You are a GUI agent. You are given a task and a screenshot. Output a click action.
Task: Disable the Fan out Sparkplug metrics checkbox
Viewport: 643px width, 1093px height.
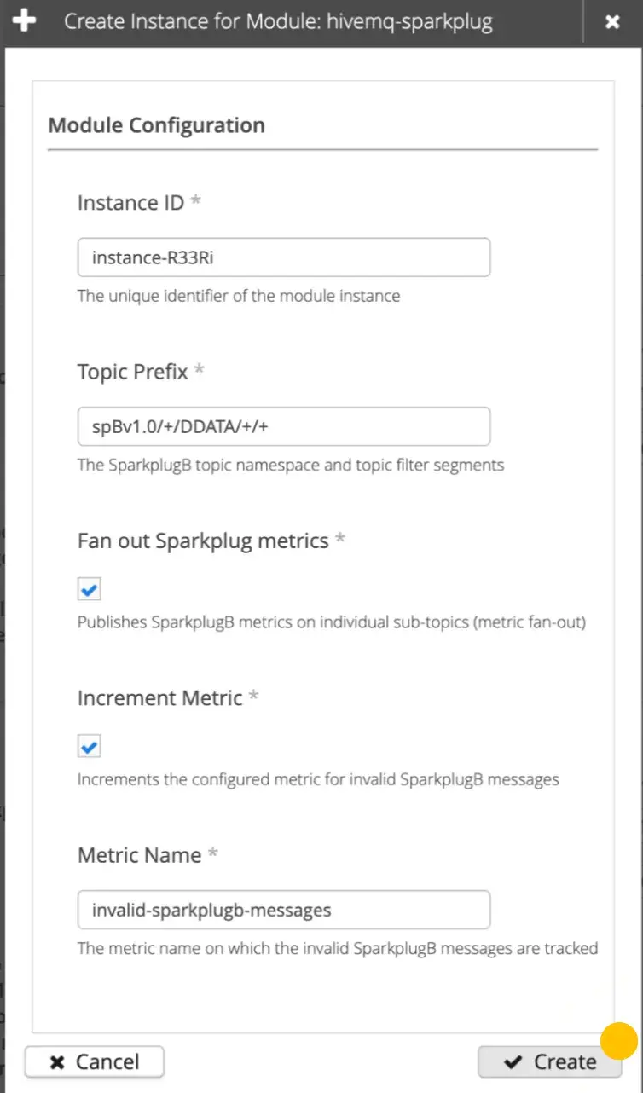click(x=90, y=589)
